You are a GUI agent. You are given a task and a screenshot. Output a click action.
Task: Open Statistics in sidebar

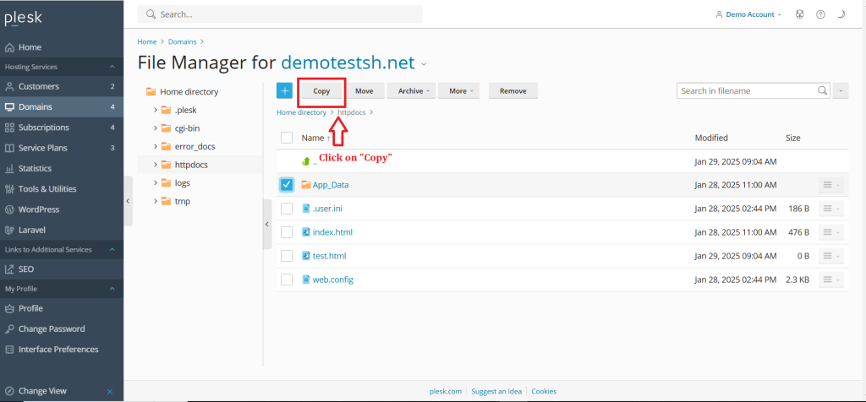[62, 168]
